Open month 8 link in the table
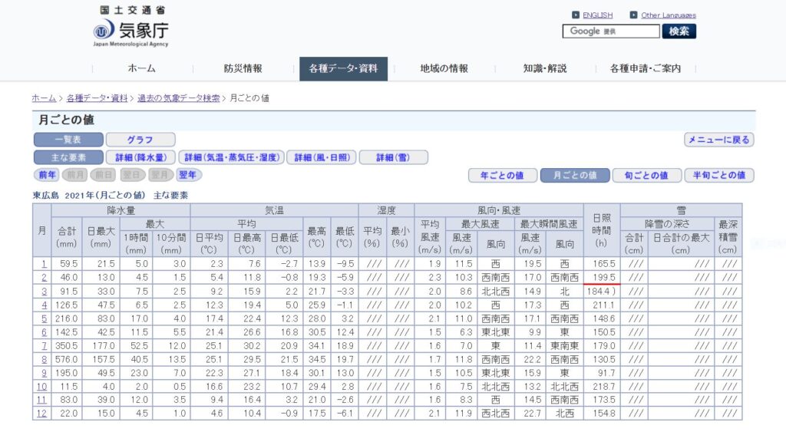 point(44,358)
